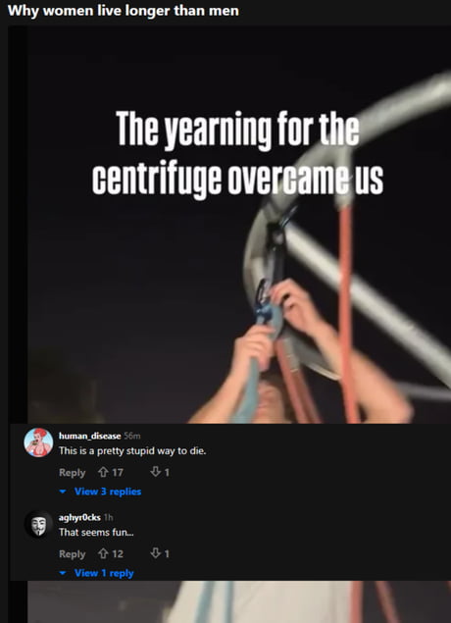451x623 pixels.
Task: Upvote human_disease's comment
Action: click(x=103, y=473)
